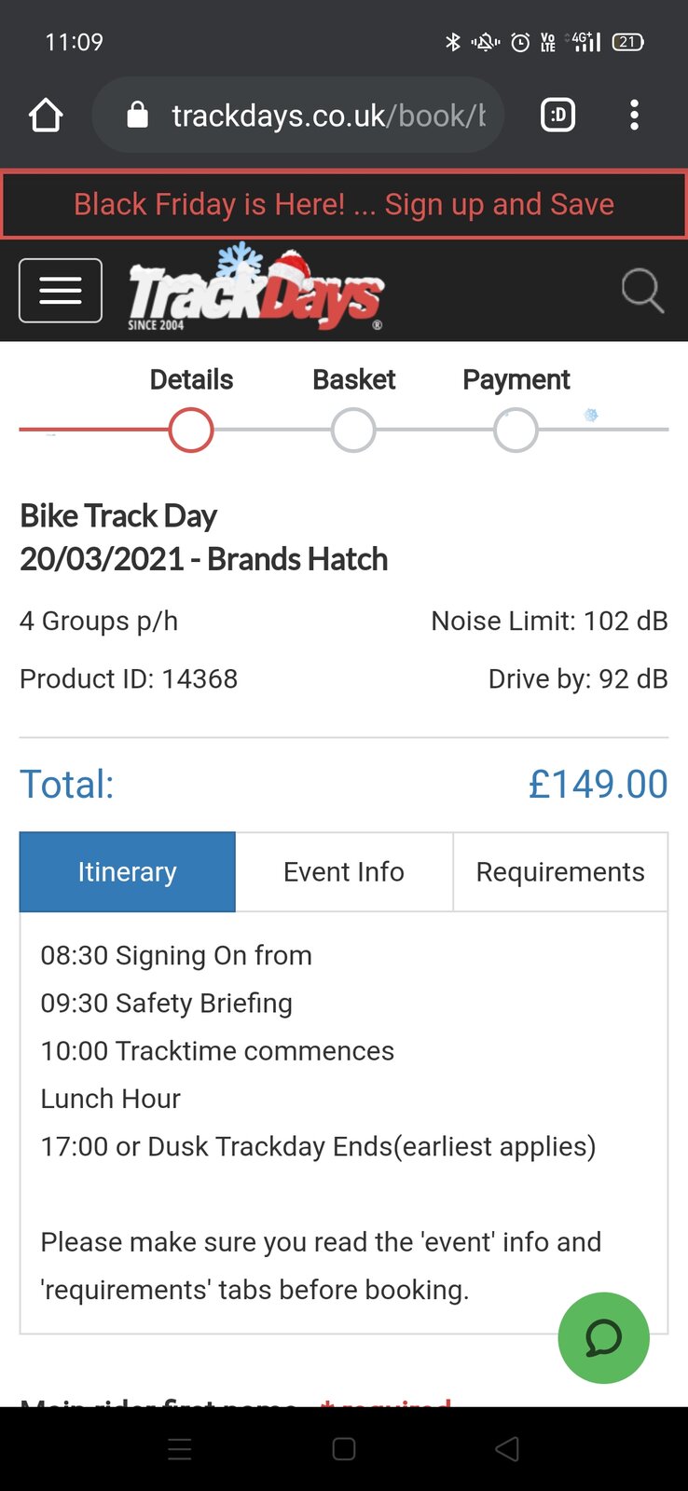Viewport: 688px width, 1491px height.
Task: Open the Chrome three-dot menu
Action: click(634, 116)
